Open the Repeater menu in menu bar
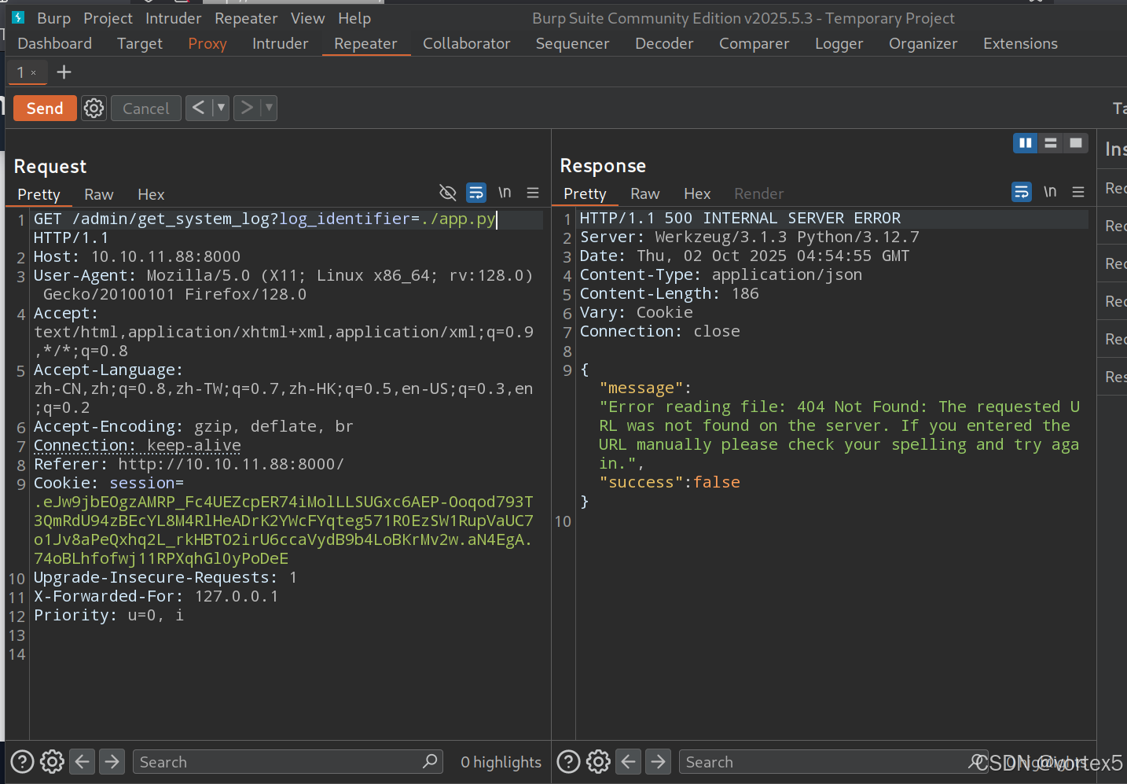The image size is (1127, 784). click(x=246, y=18)
